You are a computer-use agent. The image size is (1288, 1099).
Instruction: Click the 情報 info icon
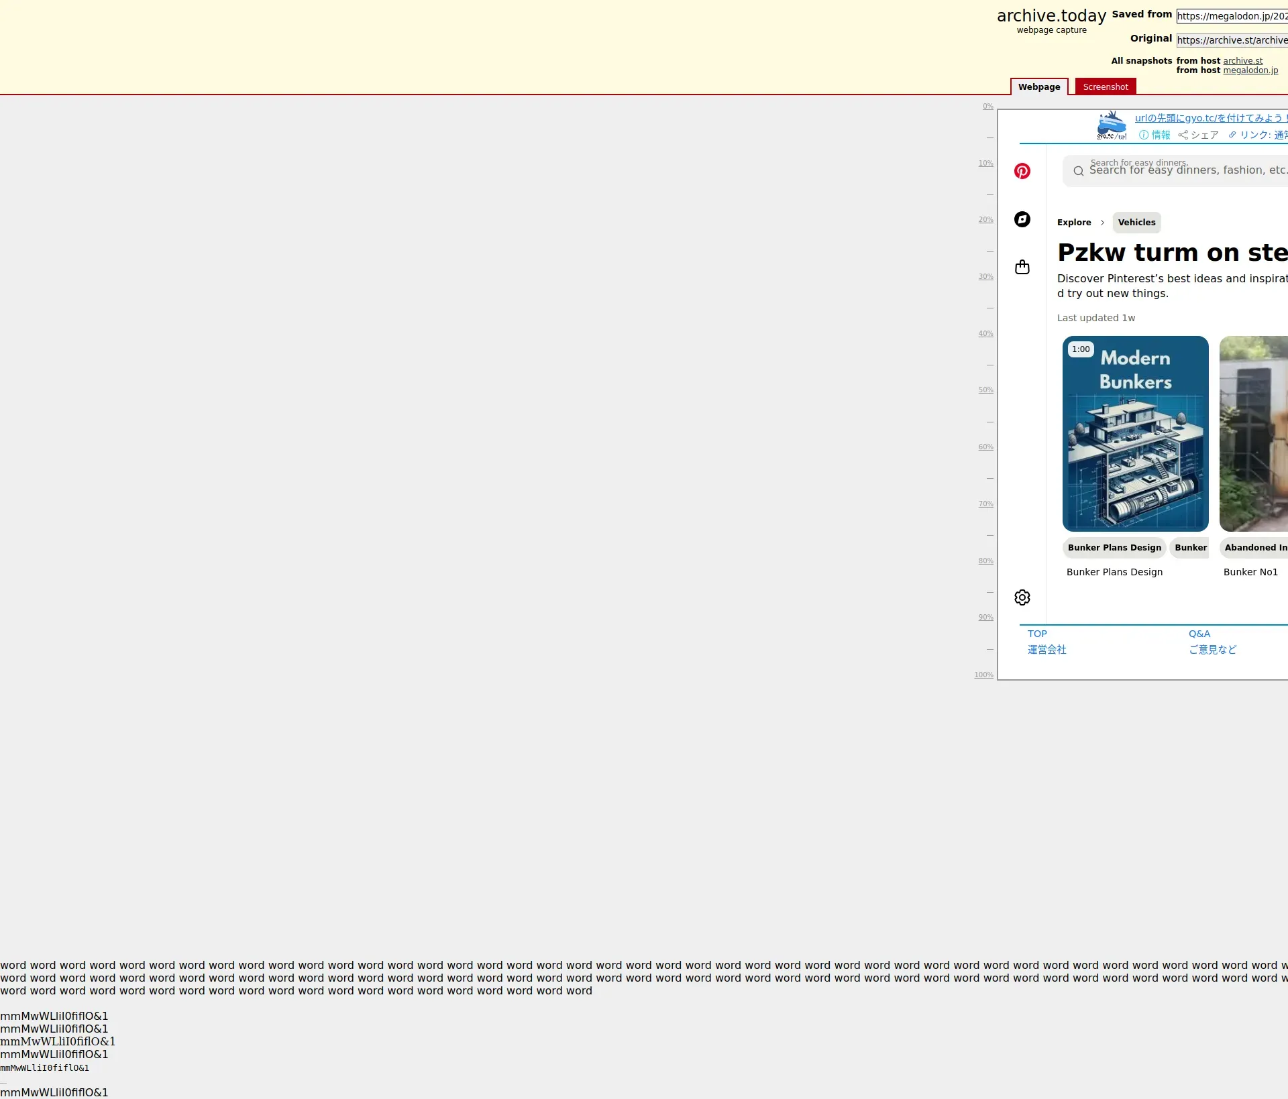coord(1144,135)
